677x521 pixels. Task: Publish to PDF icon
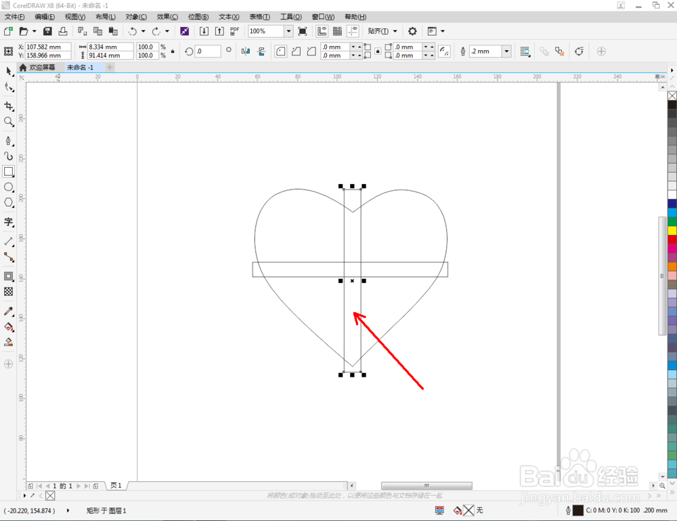coord(234,31)
